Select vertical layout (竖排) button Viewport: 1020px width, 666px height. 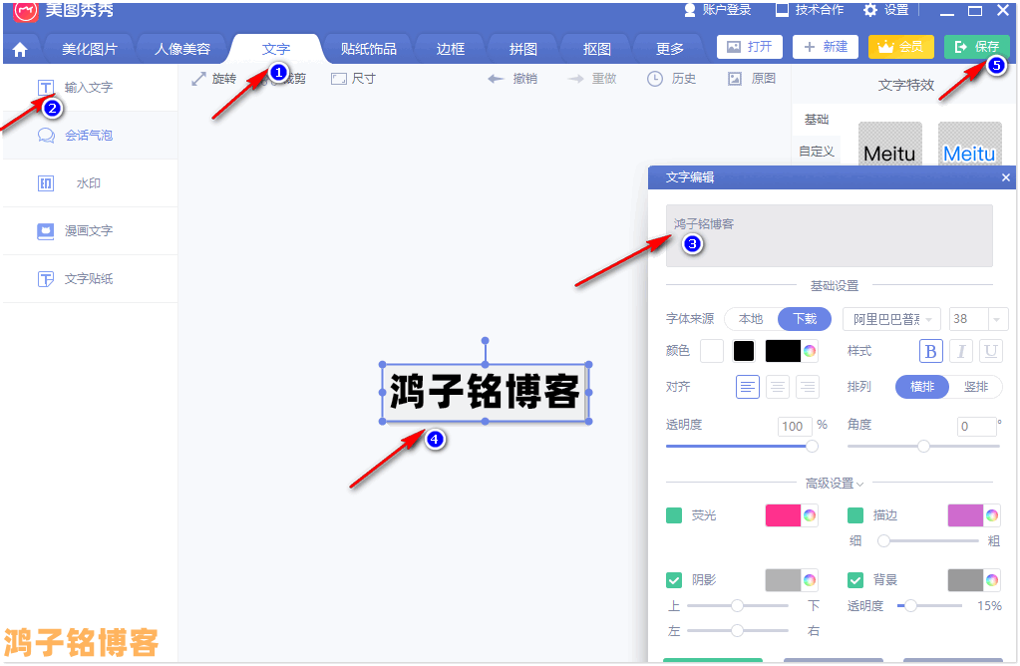click(x=975, y=387)
